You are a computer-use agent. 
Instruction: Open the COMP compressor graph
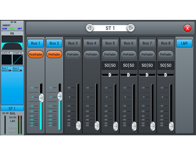coord(18,59)
